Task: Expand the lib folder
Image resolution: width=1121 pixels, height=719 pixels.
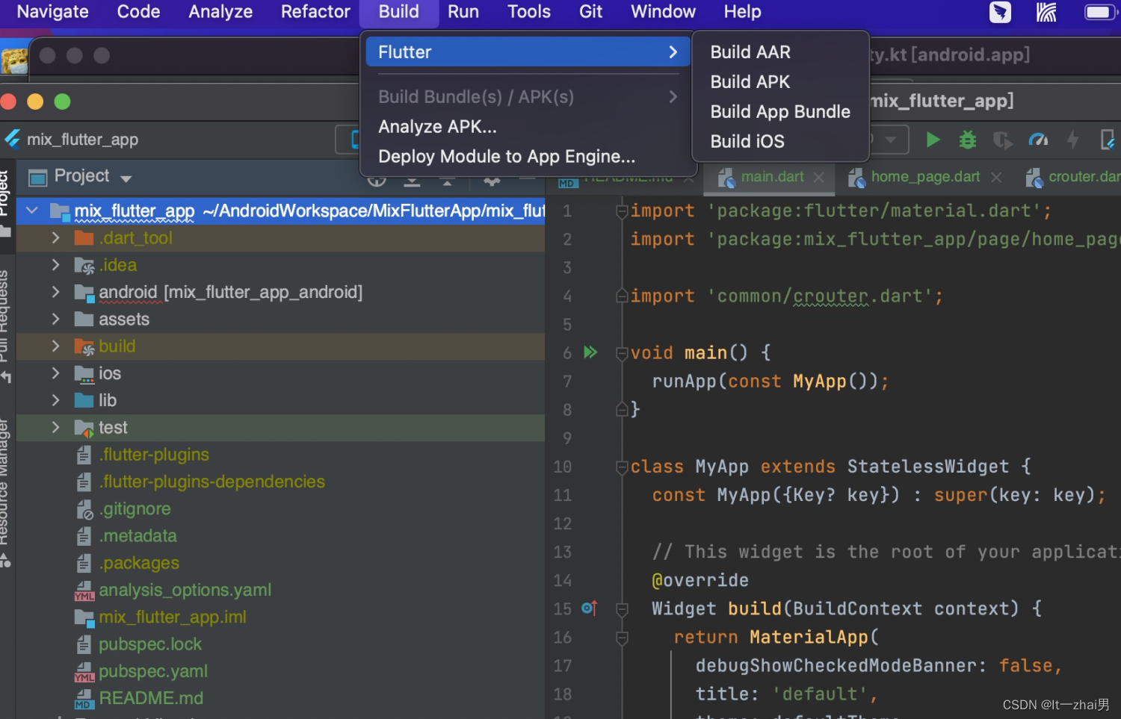Action: pyautogui.click(x=55, y=400)
